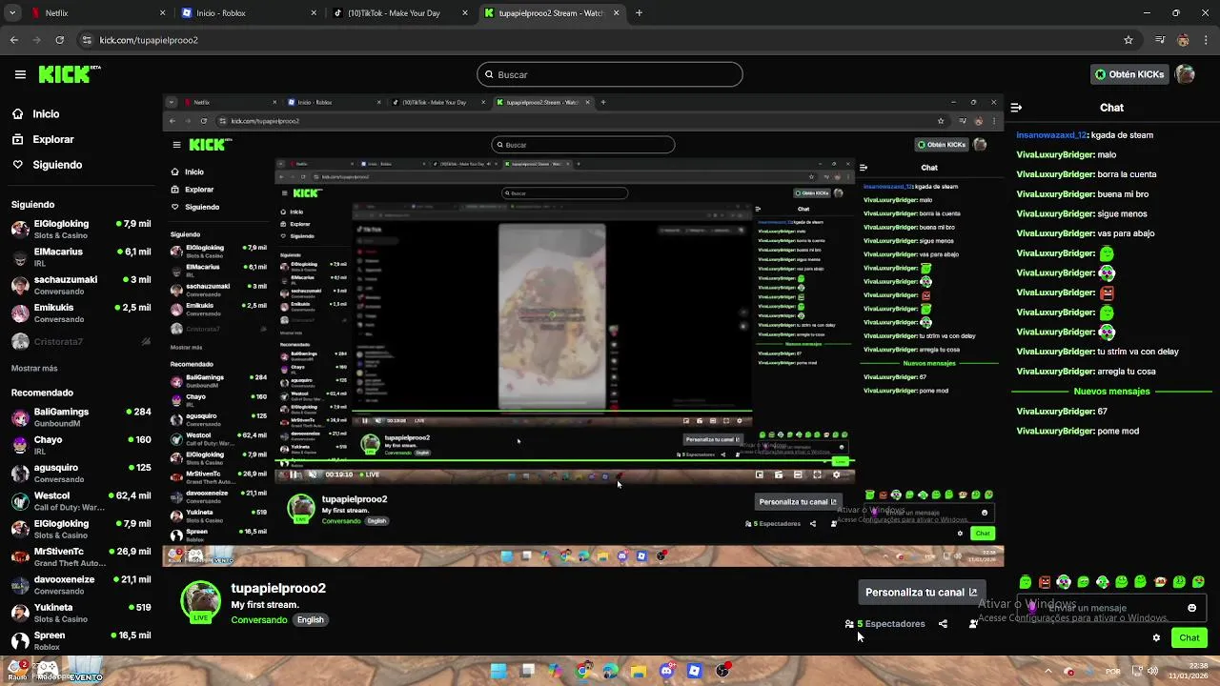The width and height of the screenshot is (1220, 686).
Task: Open File Explorer from the taskbar
Action: pyautogui.click(x=638, y=671)
